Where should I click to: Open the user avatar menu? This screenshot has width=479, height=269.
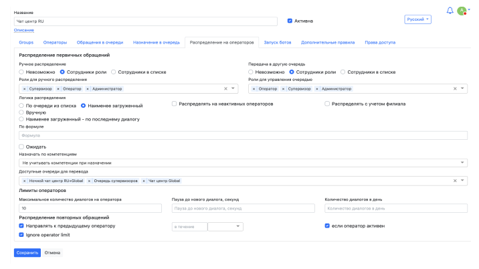(x=462, y=11)
